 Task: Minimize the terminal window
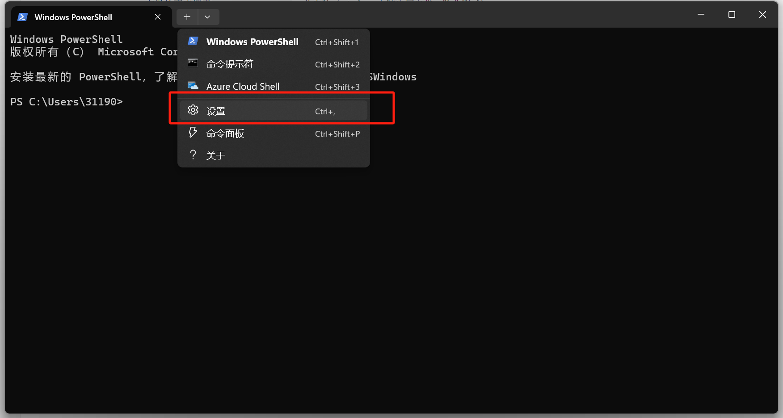[701, 15]
